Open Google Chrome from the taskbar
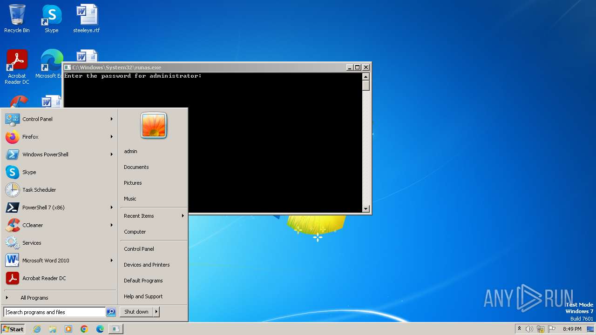 pos(84,329)
